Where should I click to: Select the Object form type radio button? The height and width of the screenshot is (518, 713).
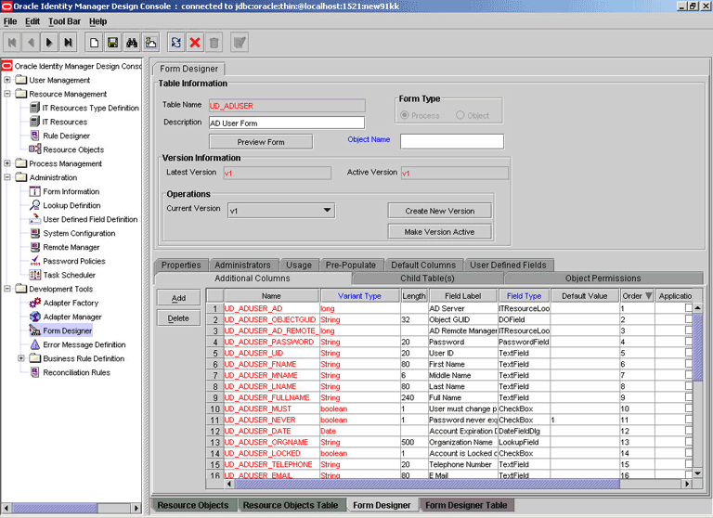click(x=460, y=115)
